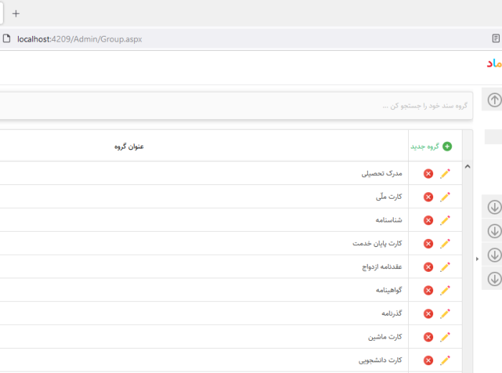The height and width of the screenshot is (373, 502).
Task: Edit the کارت پایان خدمت group
Action: pos(445,244)
